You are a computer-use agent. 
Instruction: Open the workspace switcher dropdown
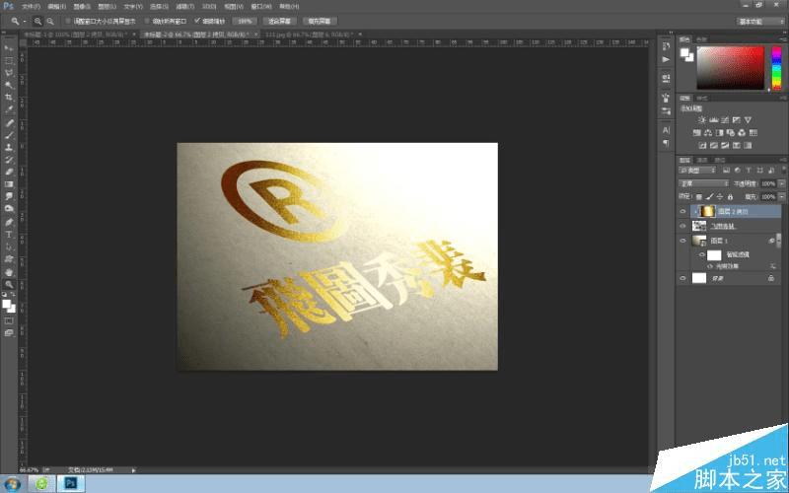pyautogui.click(x=760, y=21)
